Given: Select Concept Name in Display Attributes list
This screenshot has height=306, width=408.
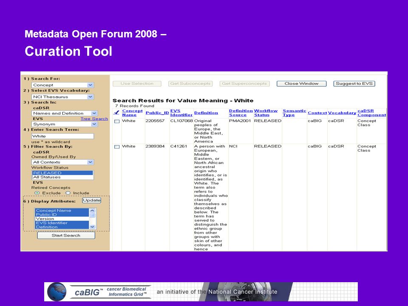Looking at the screenshot, I should point(62,210).
